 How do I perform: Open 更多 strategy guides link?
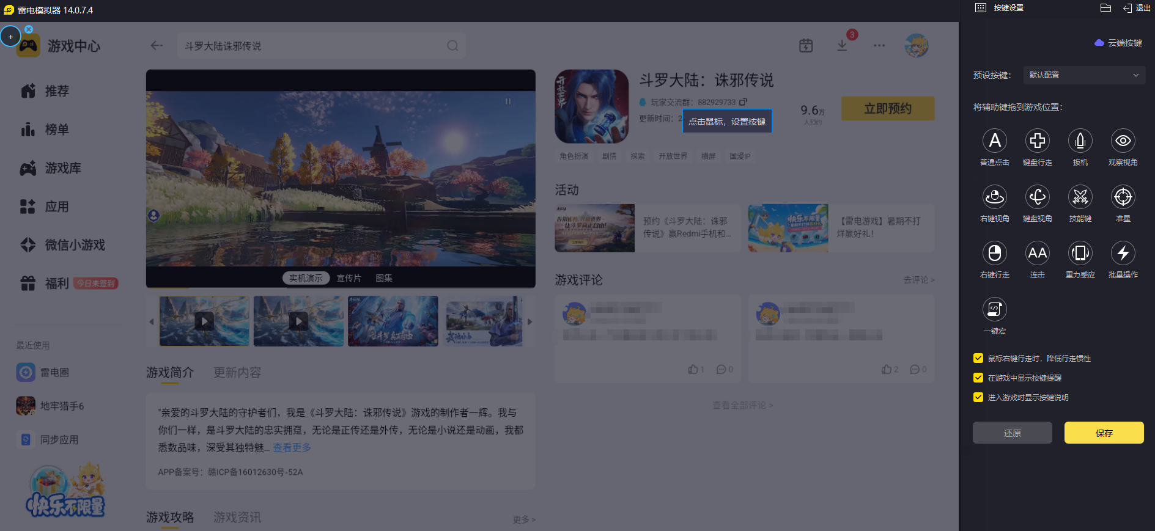(524, 519)
